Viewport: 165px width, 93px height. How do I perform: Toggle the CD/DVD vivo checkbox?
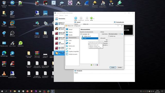[x=109, y=36]
